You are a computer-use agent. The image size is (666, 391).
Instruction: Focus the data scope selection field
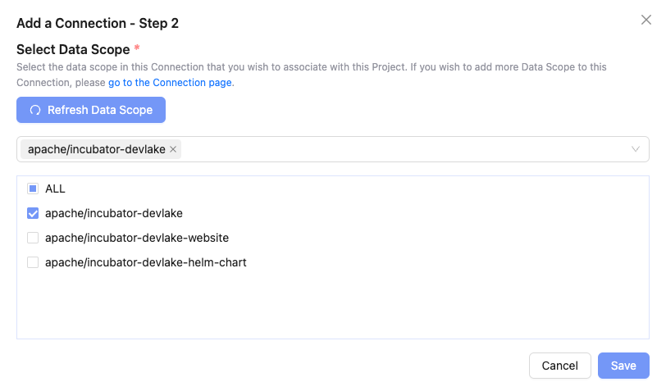point(402,149)
